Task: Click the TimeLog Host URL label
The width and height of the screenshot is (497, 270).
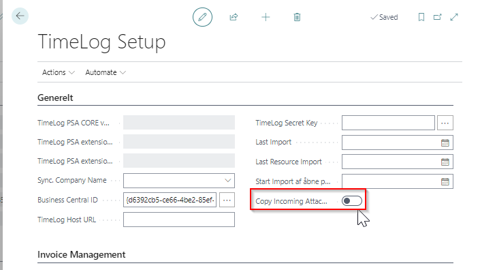Action: (x=67, y=220)
